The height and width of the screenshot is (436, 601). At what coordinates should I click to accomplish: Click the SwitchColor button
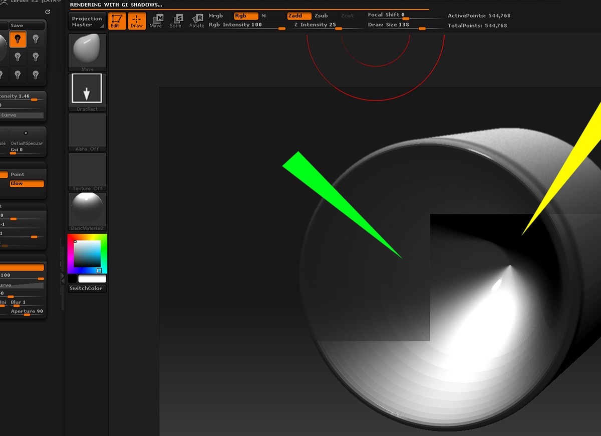[x=87, y=288]
